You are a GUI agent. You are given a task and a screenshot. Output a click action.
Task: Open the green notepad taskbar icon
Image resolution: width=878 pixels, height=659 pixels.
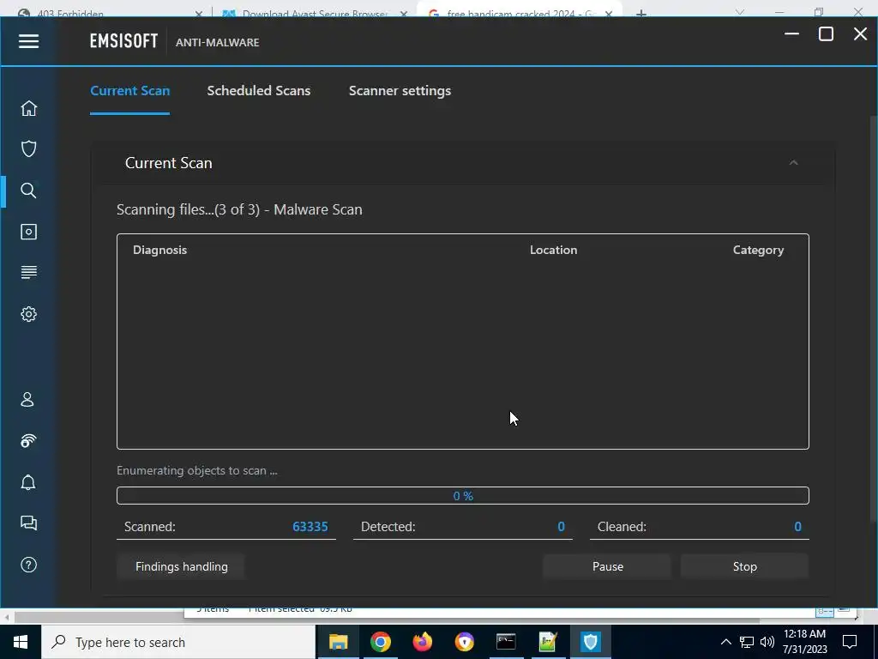548,642
